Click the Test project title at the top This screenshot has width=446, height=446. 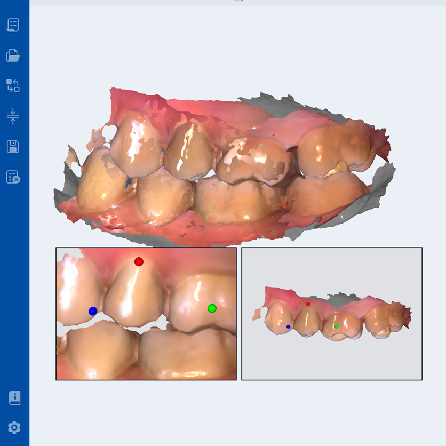pyautogui.click(x=238, y=2)
